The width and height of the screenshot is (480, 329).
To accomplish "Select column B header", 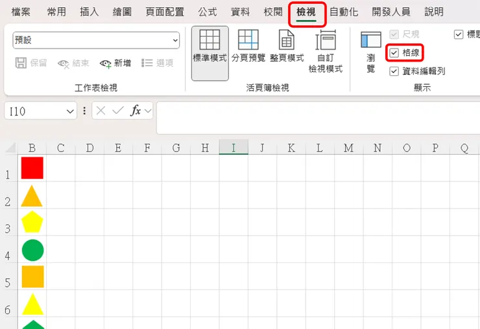I will (32, 148).
